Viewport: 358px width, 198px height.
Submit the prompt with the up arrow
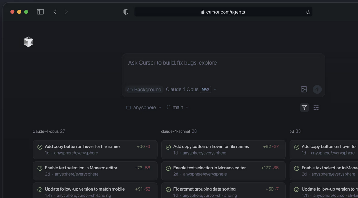pos(317,89)
